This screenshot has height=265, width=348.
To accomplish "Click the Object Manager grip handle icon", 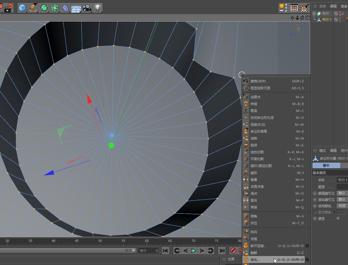I will coord(315,6).
